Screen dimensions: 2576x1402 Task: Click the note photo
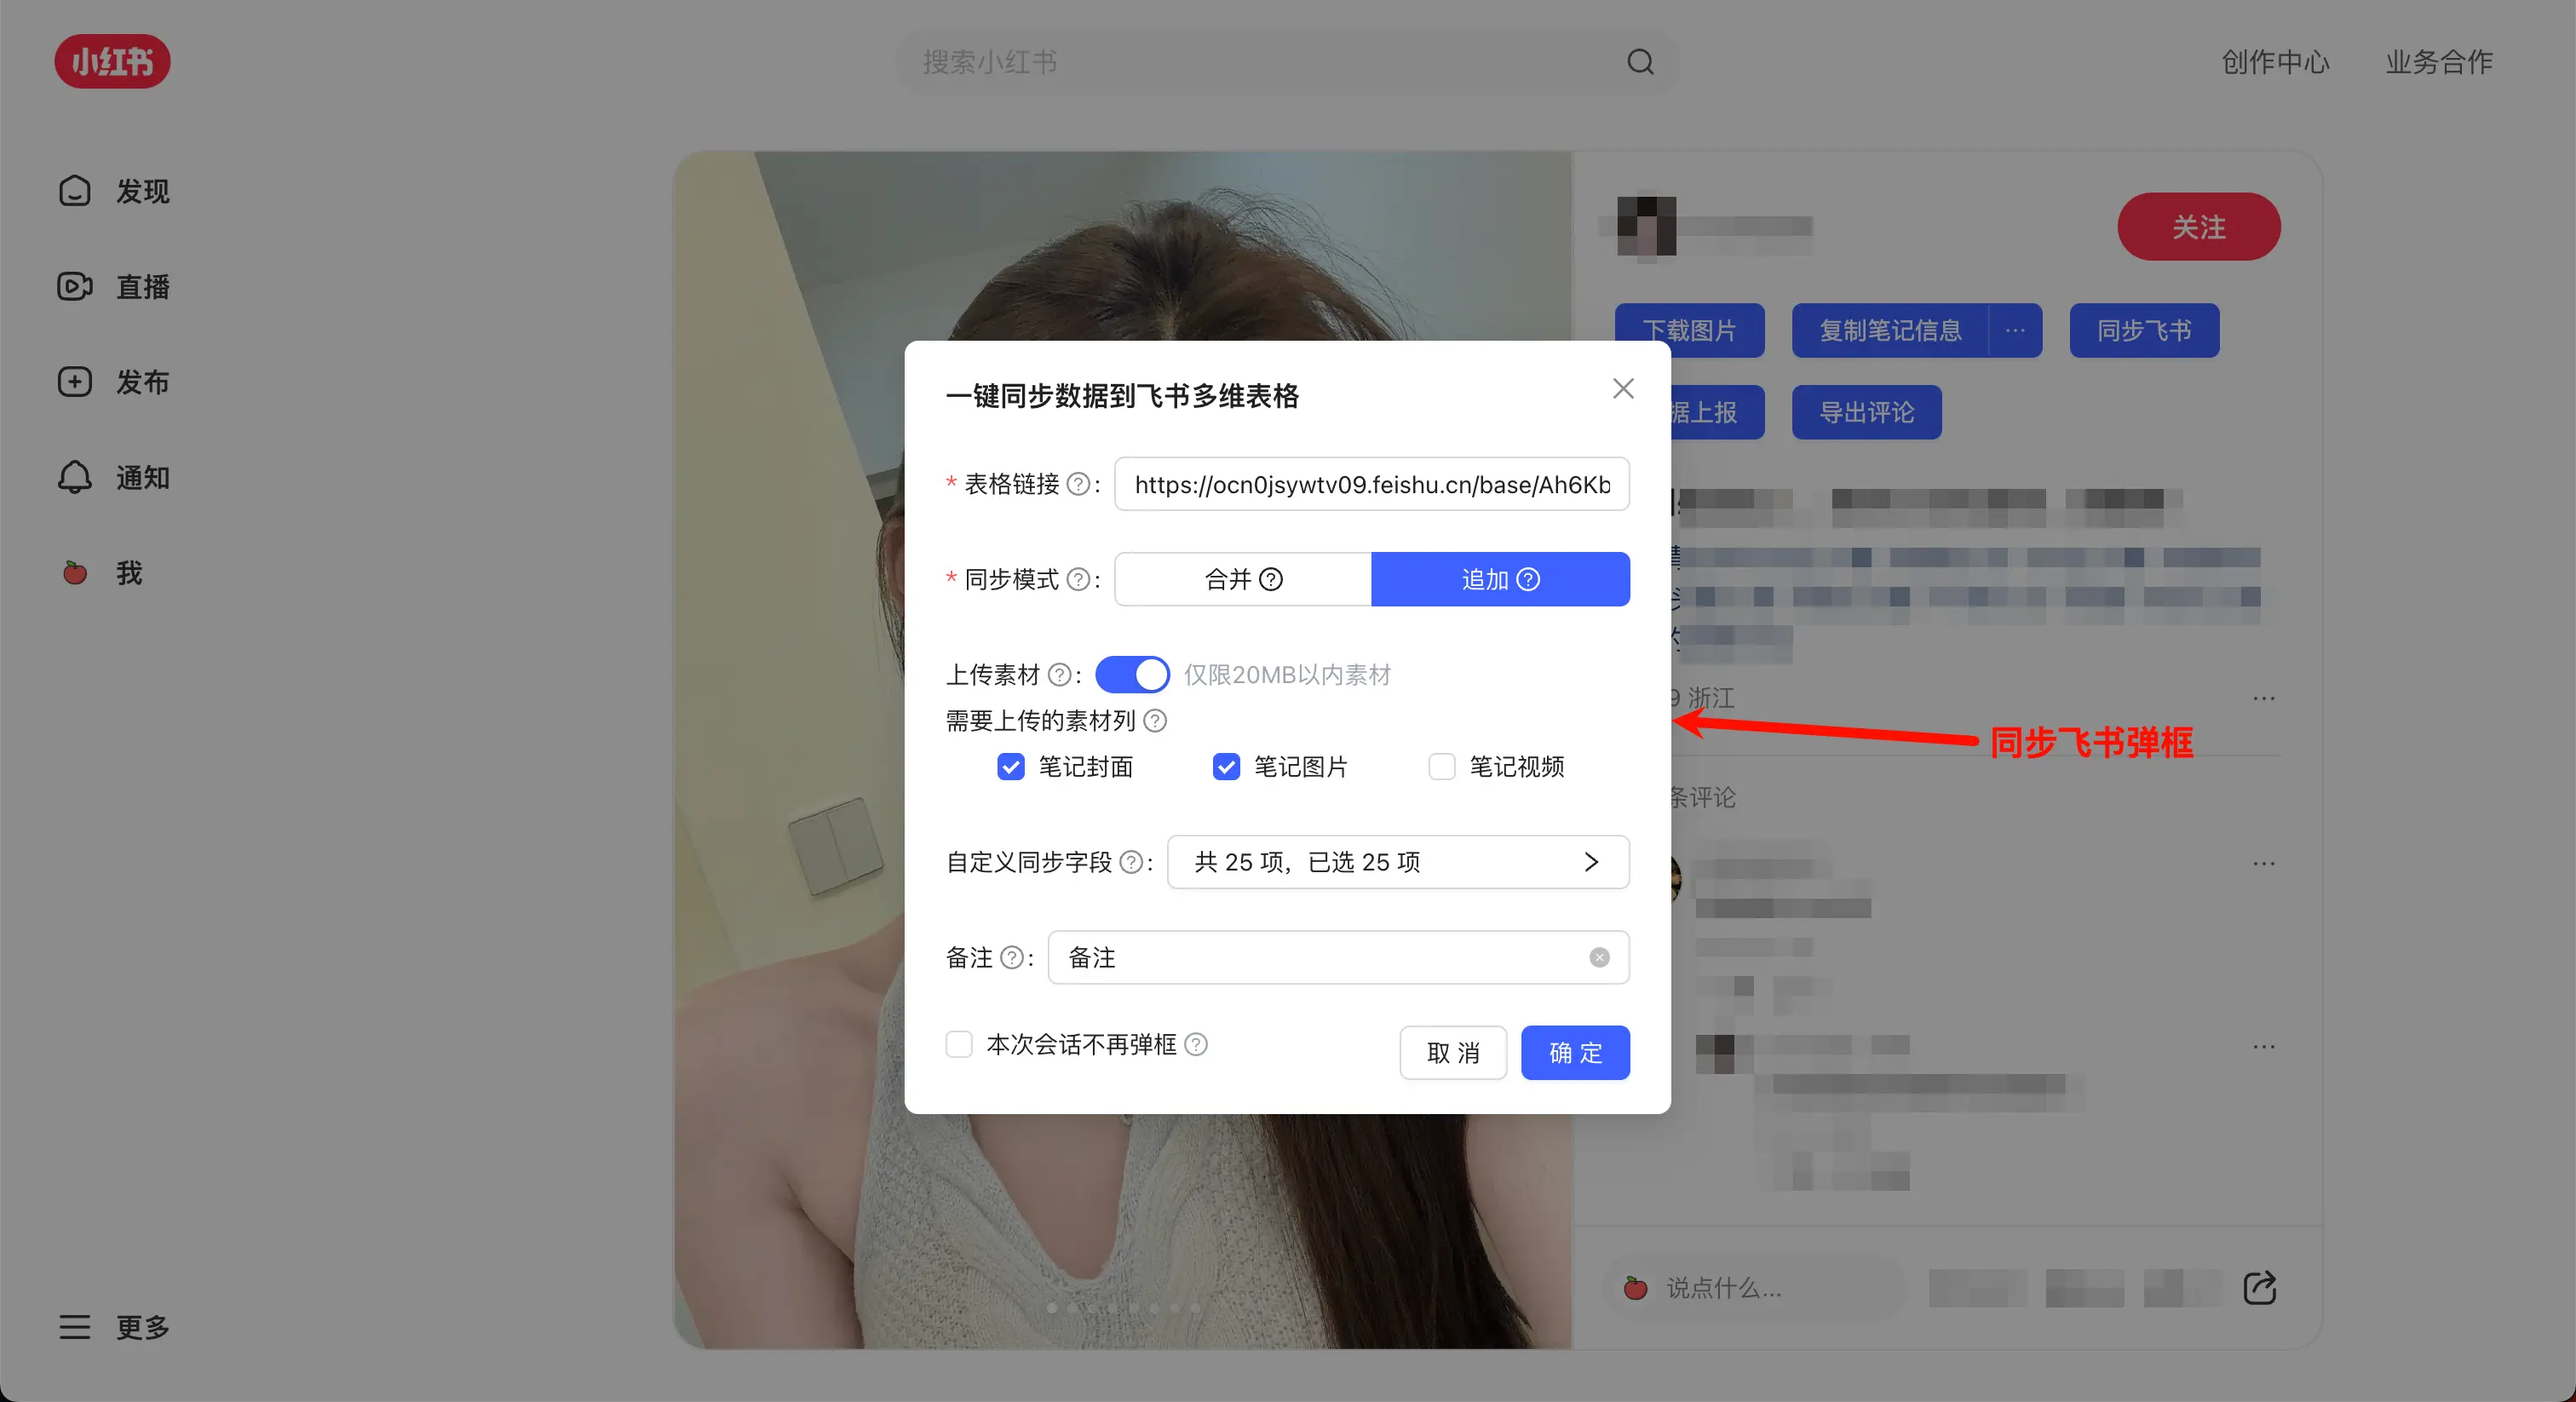[1122, 750]
